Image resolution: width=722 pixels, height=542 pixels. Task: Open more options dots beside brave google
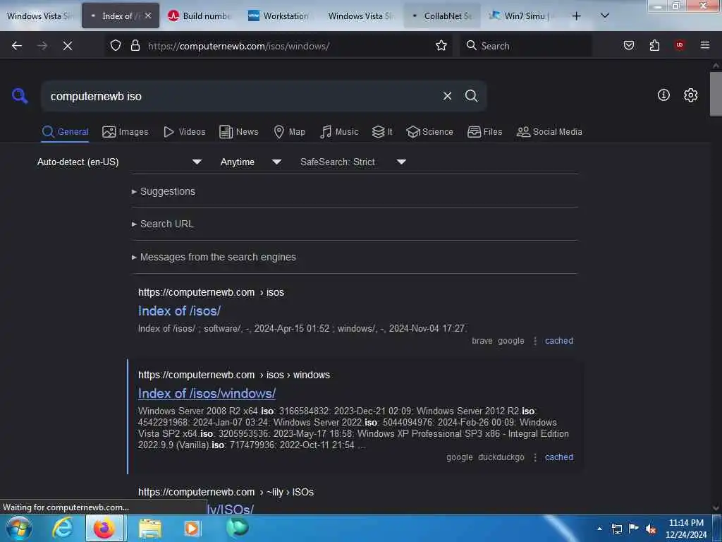534,341
